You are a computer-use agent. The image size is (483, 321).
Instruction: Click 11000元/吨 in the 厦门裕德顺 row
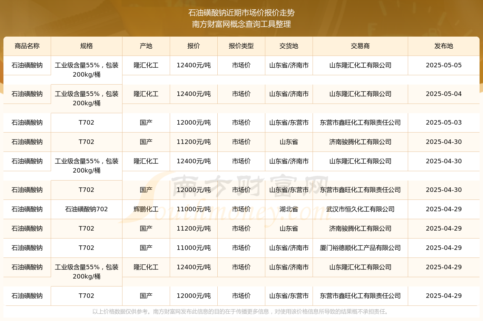pyautogui.click(x=194, y=248)
